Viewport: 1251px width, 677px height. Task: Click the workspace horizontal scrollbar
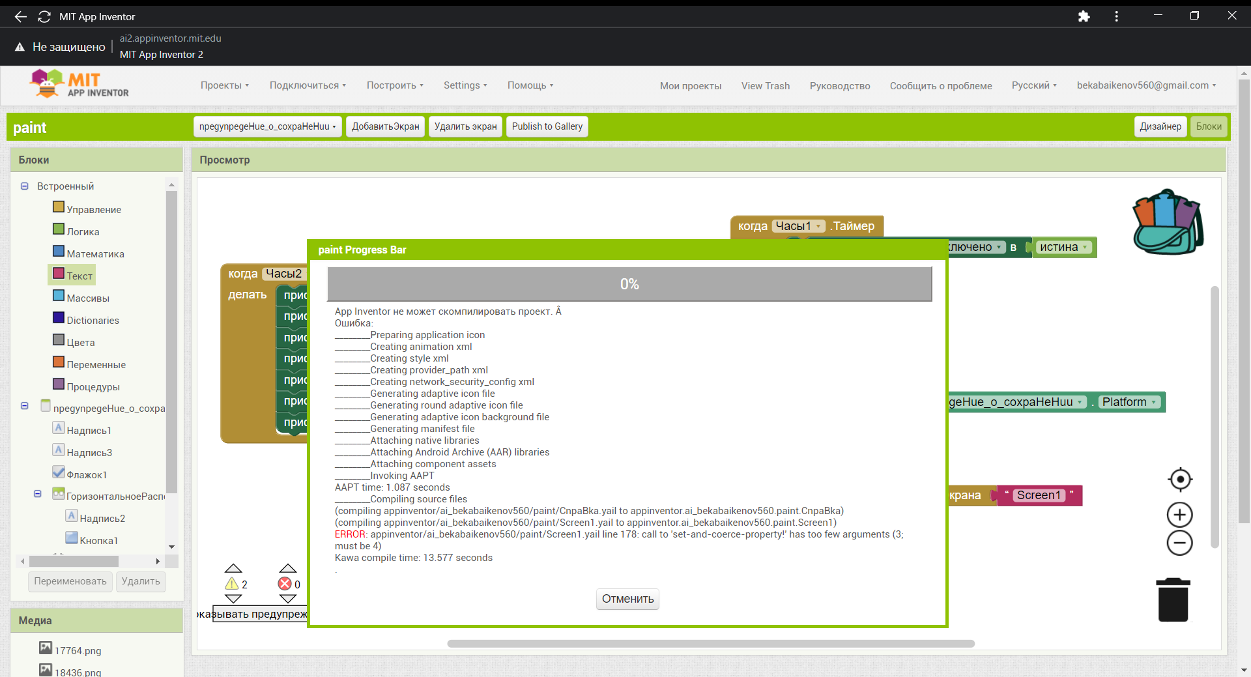(710, 644)
